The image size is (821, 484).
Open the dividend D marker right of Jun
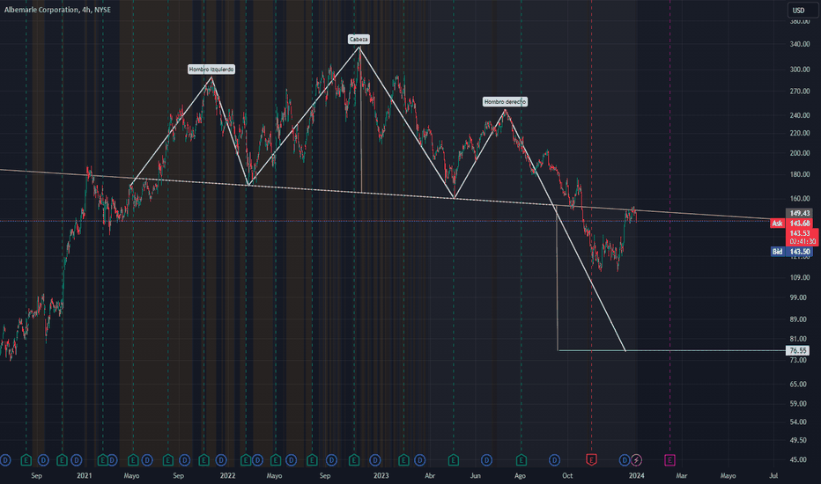click(x=486, y=460)
